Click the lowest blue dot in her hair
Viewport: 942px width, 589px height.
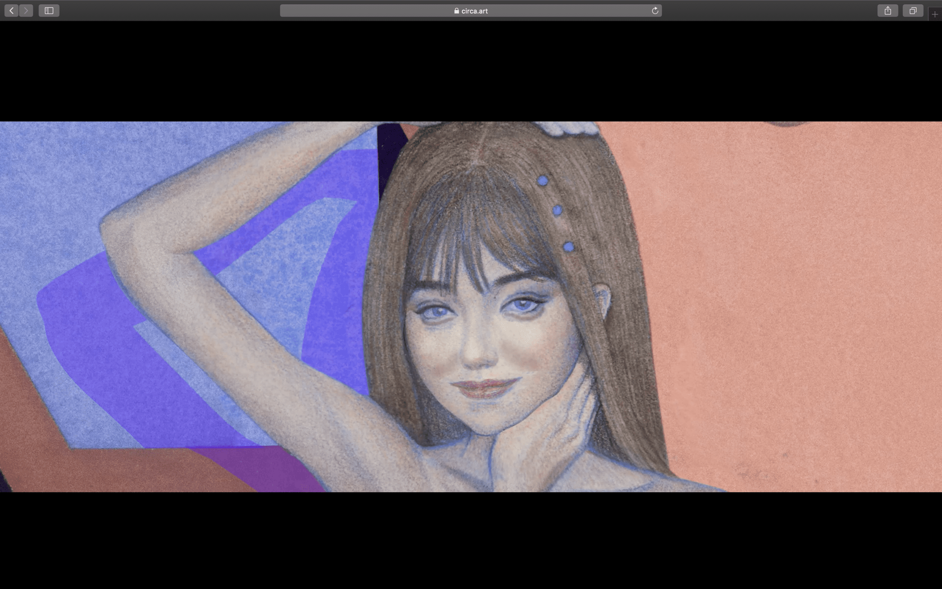(568, 246)
